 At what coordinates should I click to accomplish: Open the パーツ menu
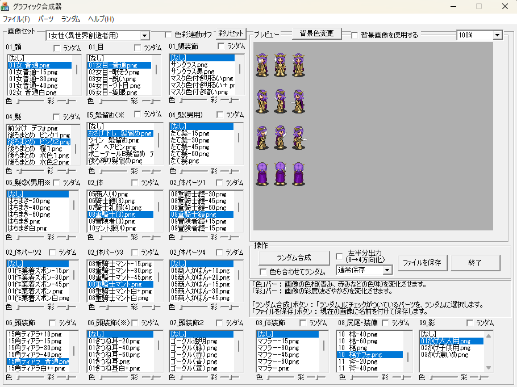[45, 19]
